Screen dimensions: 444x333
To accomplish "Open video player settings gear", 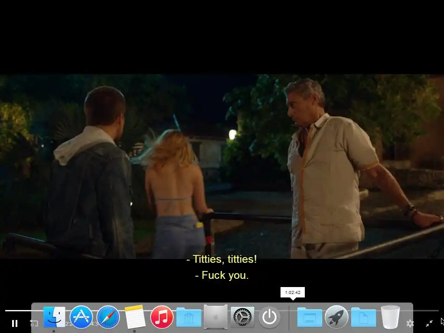I will click(410, 323).
